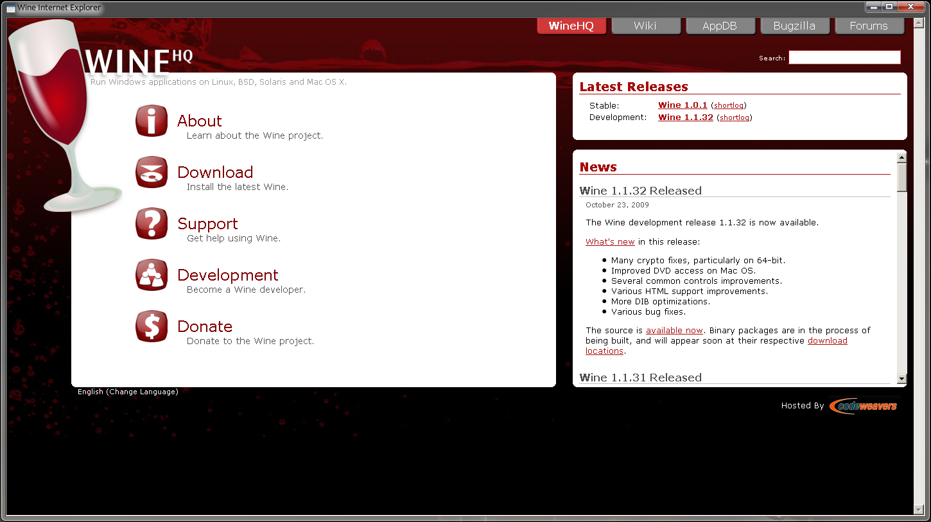Image resolution: width=931 pixels, height=522 pixels.
Task: Open the Wine 1.1.32 development release link
Action: pos(686,117)
